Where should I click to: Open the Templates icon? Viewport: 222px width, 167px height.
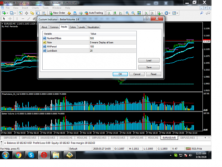[174, 13]
